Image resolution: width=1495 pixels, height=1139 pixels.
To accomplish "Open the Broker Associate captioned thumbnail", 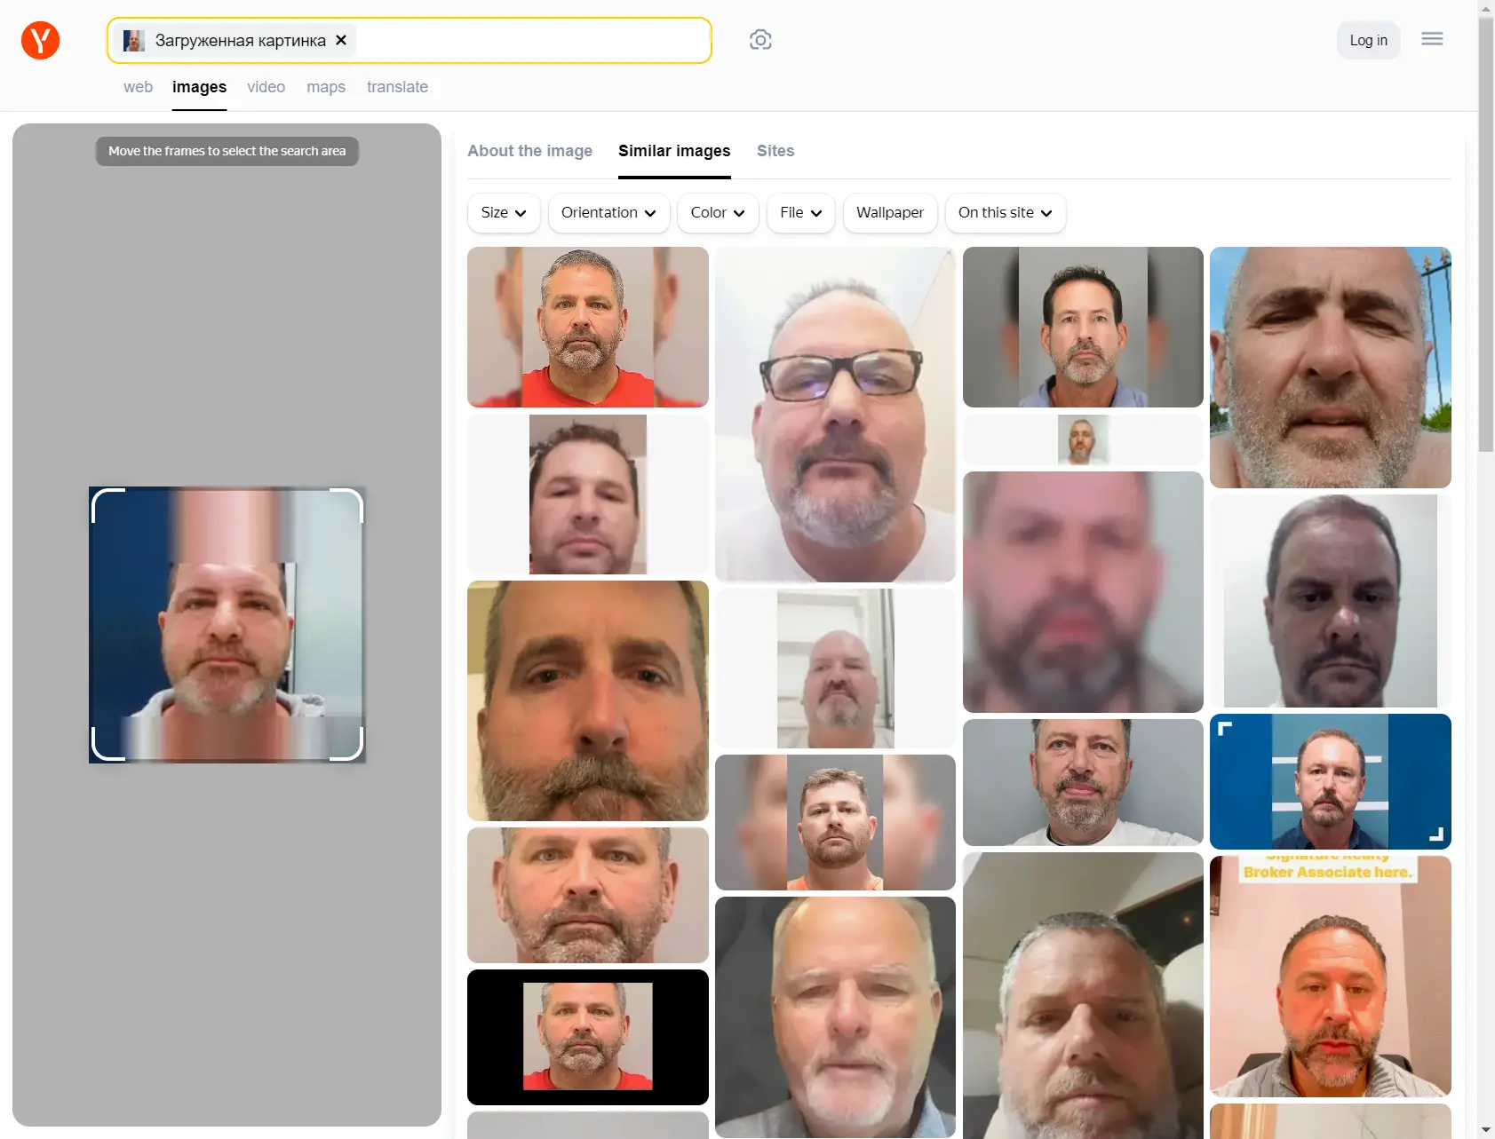I will pyautogui.click(x=1330, y=977).
